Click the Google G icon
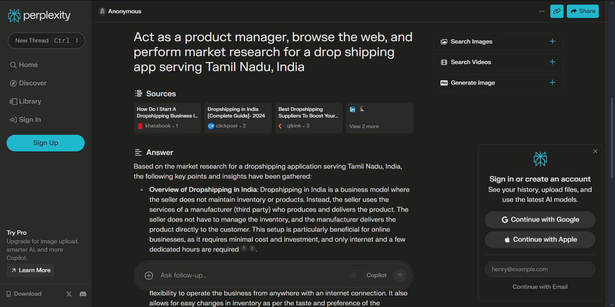The image size is (615, 307). [505, 220]
